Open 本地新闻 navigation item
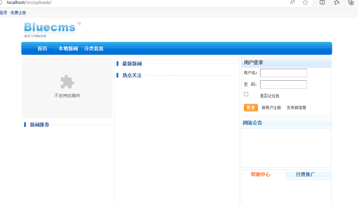The image size is (358, 204). 68,48
